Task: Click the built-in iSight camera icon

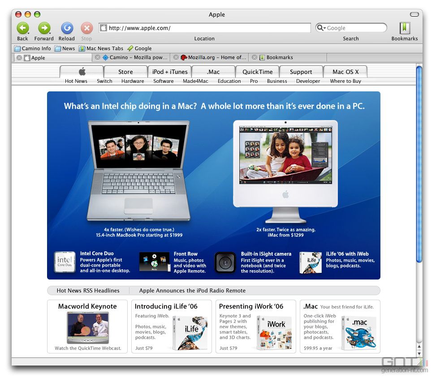Action: (x=225, y=263)
